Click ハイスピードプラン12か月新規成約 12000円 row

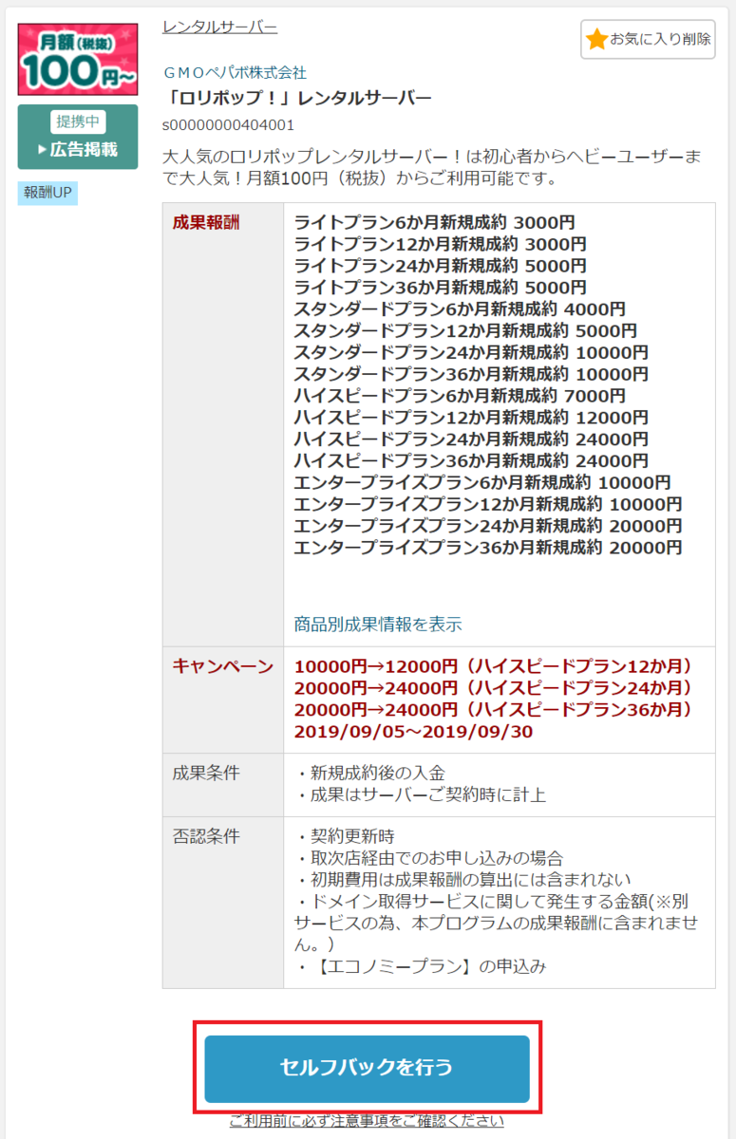tap(471, 418)
